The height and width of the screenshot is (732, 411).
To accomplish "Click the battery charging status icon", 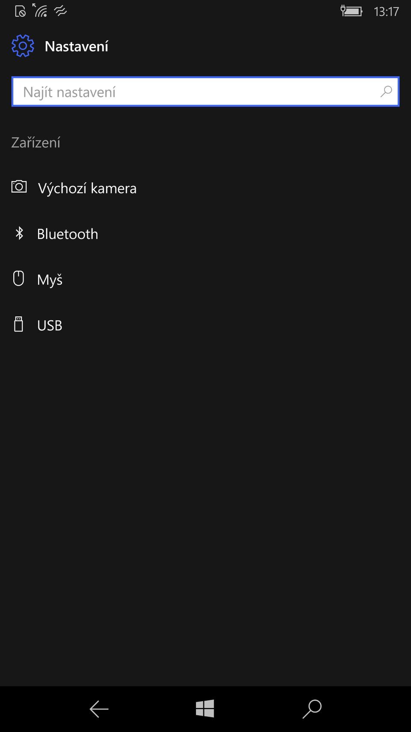I will pyautogui.click(x=351, y=11).
